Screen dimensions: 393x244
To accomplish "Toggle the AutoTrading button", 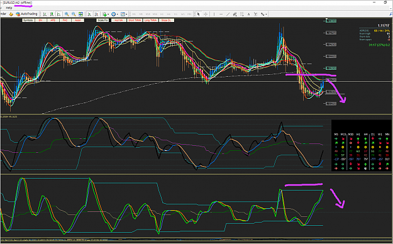I will coord(26,14).
